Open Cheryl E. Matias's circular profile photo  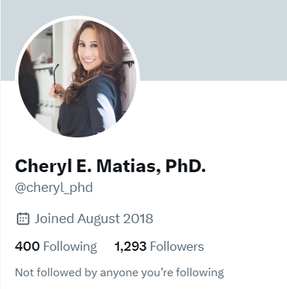point(78,78)
